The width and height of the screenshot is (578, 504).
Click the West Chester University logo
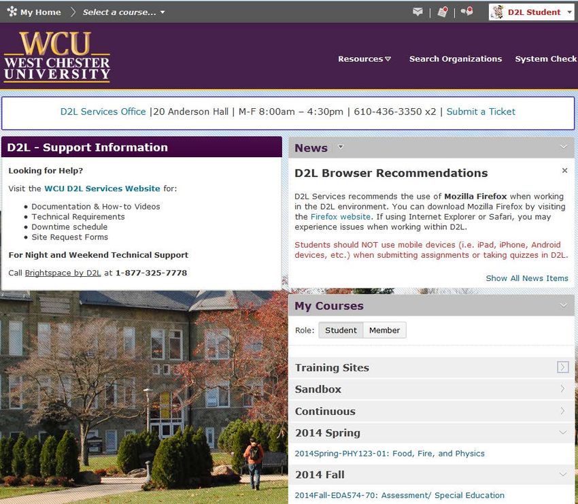coord(56,56)
